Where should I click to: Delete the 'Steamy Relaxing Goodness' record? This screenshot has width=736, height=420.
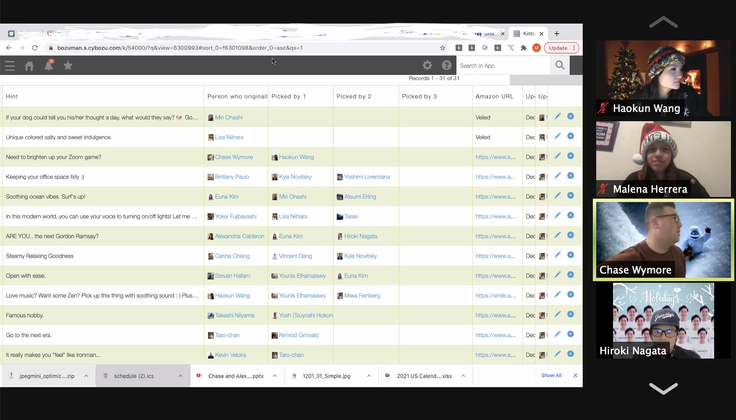571,255
